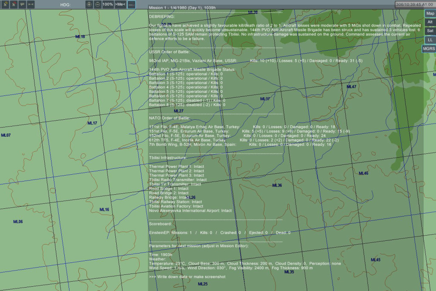436x291 pixels.
Task: Click the ML16 grid label on map
Action: pyautogui.click(x=104, y=210)
